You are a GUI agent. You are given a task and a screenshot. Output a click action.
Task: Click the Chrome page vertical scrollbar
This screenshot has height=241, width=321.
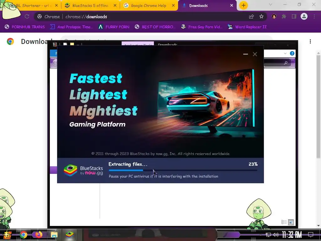(318, 107)
